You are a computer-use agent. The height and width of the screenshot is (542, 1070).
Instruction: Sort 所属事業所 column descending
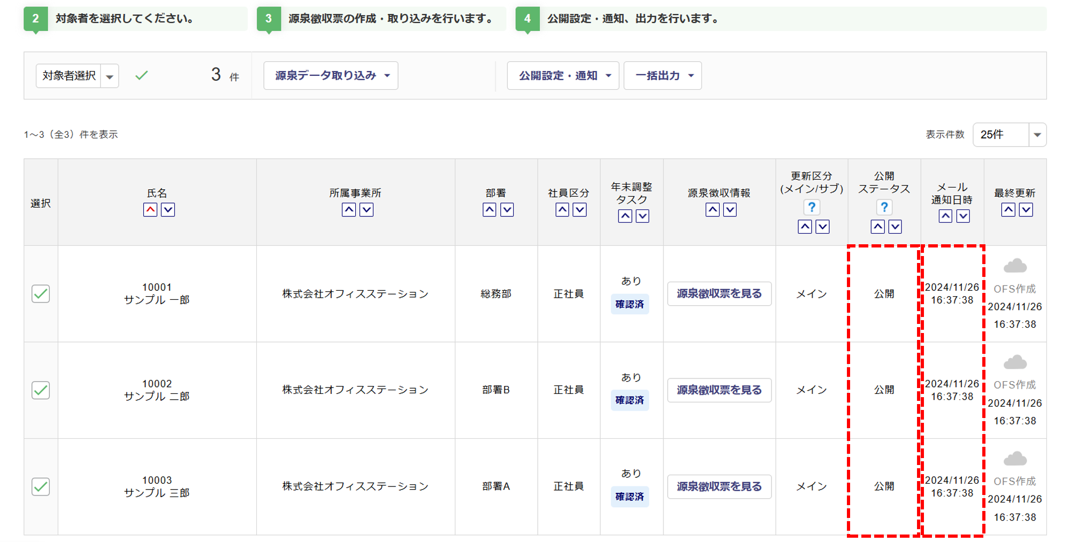coord(366,210)
